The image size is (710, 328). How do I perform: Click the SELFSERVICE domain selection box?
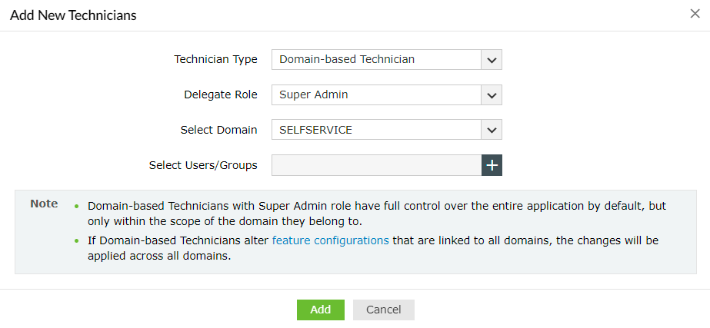(376, 130)
